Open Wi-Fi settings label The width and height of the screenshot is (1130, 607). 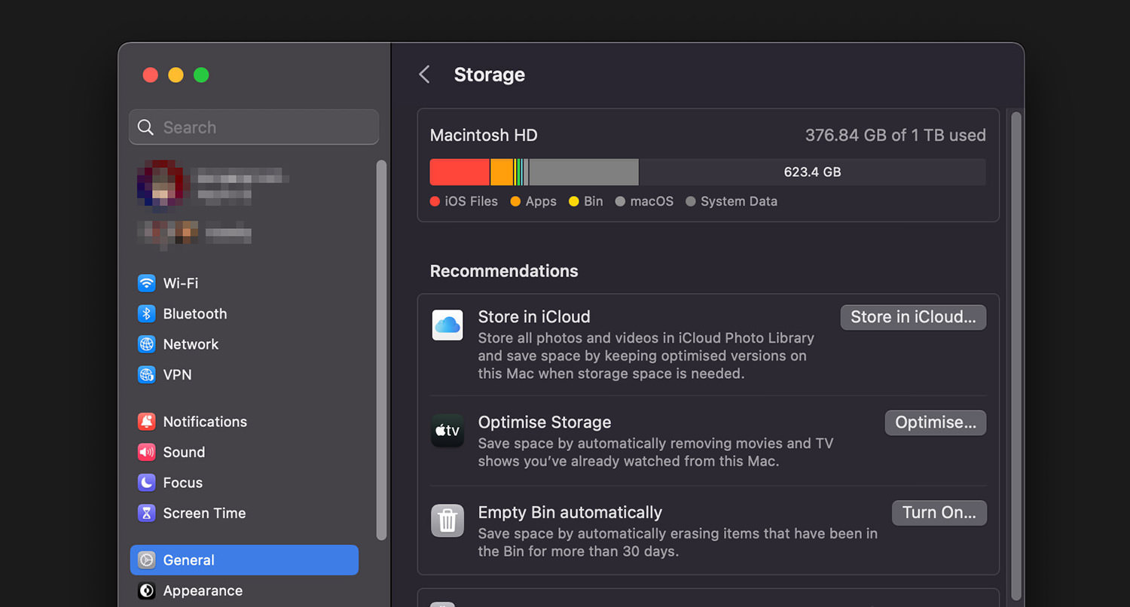pyautogui.click(x=181, y=283)
